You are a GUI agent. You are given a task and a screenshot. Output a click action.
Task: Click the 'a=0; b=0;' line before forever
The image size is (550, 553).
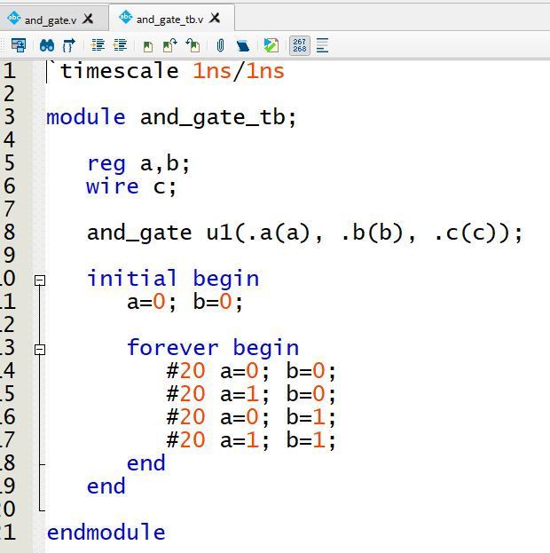point(185,302)
